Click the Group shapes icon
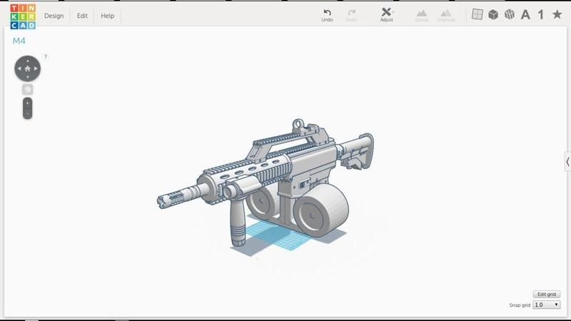 (x=421, y=16)
